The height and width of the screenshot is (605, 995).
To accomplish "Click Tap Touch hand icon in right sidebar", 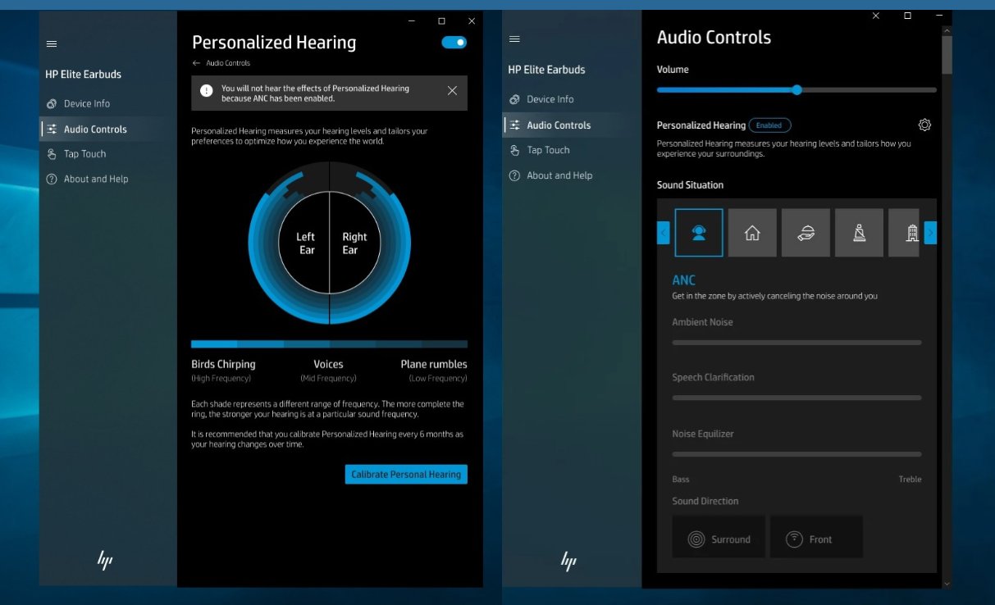I will pos(514,150).
